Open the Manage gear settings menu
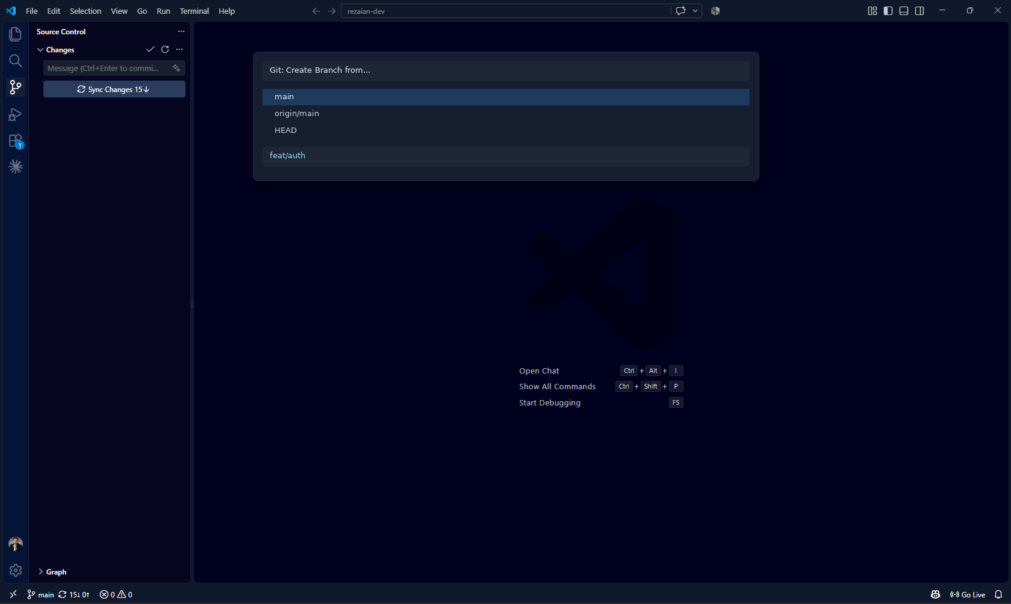 16,570
